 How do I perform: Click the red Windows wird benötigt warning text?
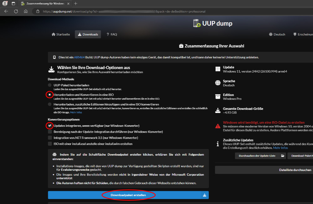coord(264,122)
